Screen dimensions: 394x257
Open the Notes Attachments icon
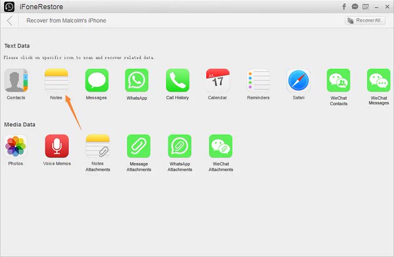(98, 146)
